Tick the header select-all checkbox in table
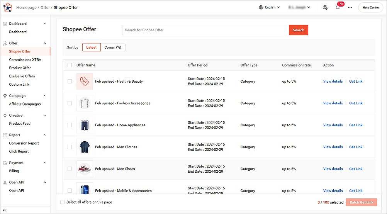 pos(70,65)
